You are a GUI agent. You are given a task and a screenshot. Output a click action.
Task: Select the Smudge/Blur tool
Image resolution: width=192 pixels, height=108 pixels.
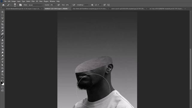point(2,52)
